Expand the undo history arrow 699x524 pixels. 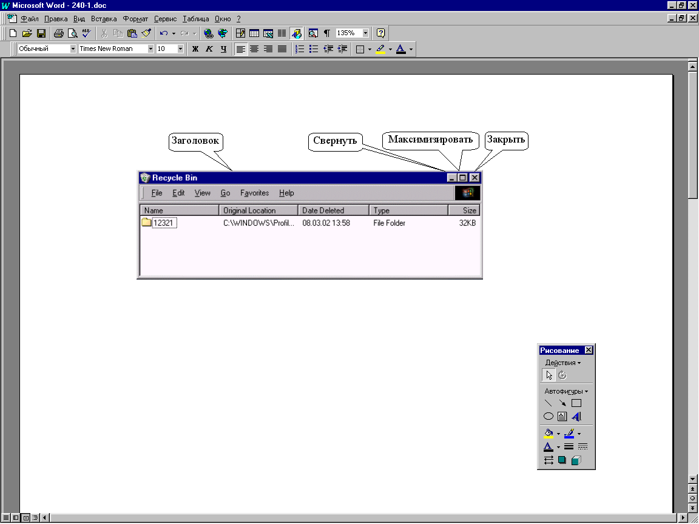[x=174, y=33]
